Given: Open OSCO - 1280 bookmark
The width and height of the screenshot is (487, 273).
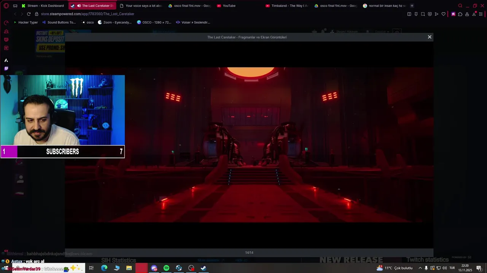Looking at the screenshot, I should (x=154, y=22).
